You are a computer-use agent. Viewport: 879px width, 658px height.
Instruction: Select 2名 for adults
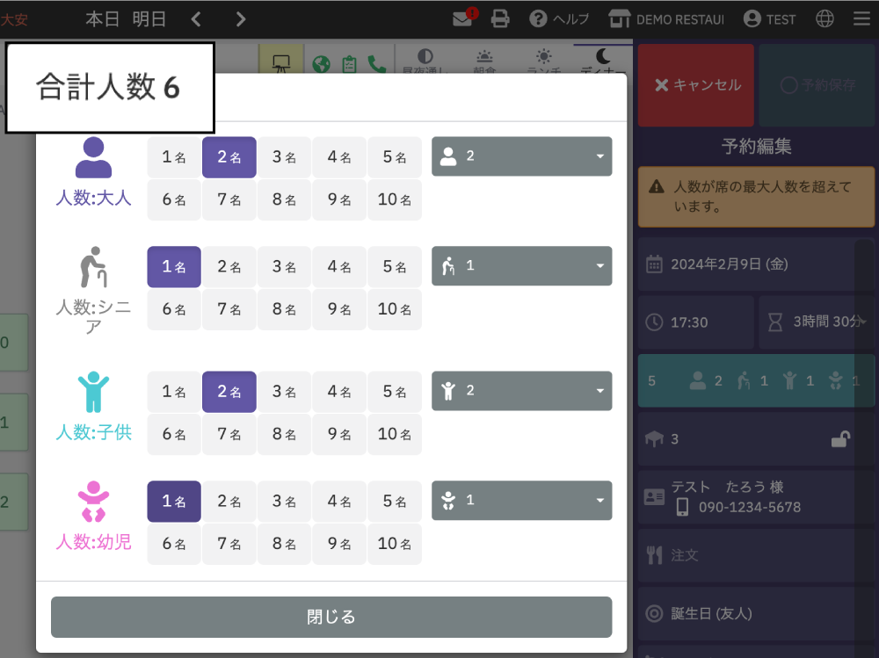[229, 157]
